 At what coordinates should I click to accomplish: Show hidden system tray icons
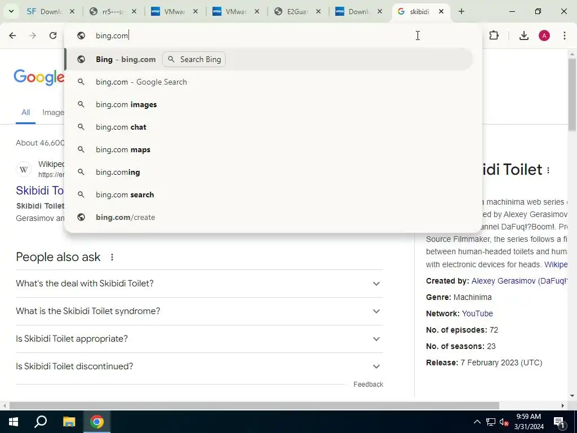477,422
